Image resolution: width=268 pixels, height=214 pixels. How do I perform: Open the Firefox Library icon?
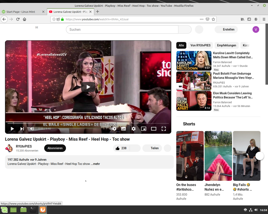243,19
